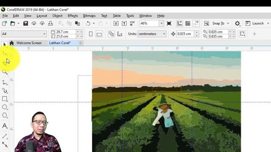Open the Object menu

(x=58, y=16)
